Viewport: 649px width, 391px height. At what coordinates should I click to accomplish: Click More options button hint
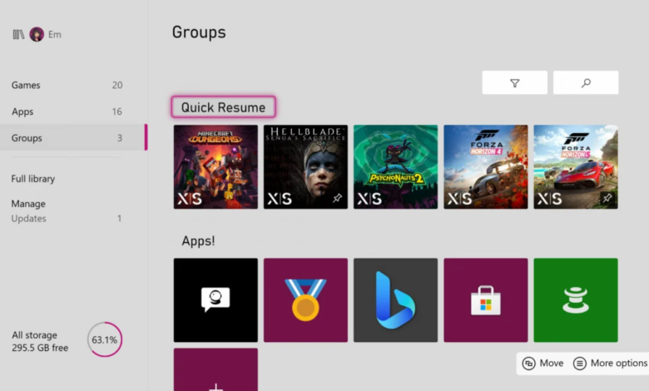coord(610,363)
